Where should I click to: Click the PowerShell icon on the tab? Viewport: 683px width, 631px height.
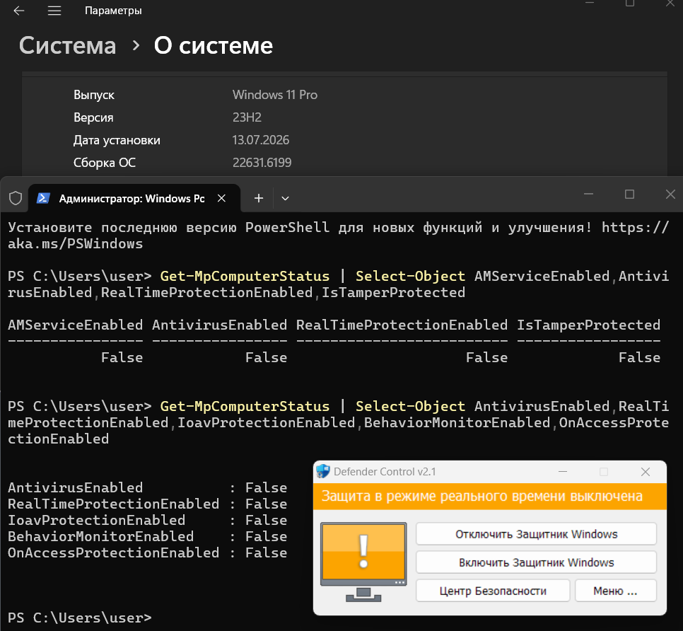tap(43, 198)
